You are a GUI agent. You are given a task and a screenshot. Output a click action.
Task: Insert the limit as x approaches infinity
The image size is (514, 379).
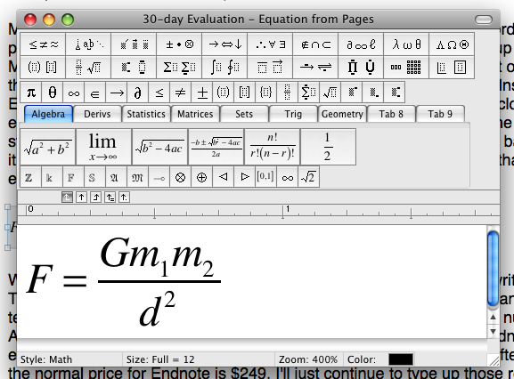[x=104, y=147]
